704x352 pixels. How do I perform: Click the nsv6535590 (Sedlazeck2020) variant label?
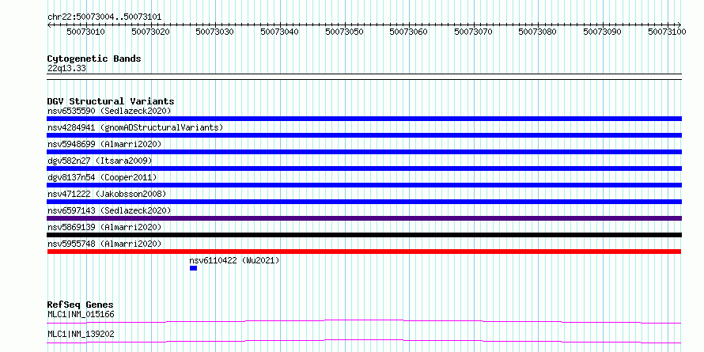[x=109, y=111]
